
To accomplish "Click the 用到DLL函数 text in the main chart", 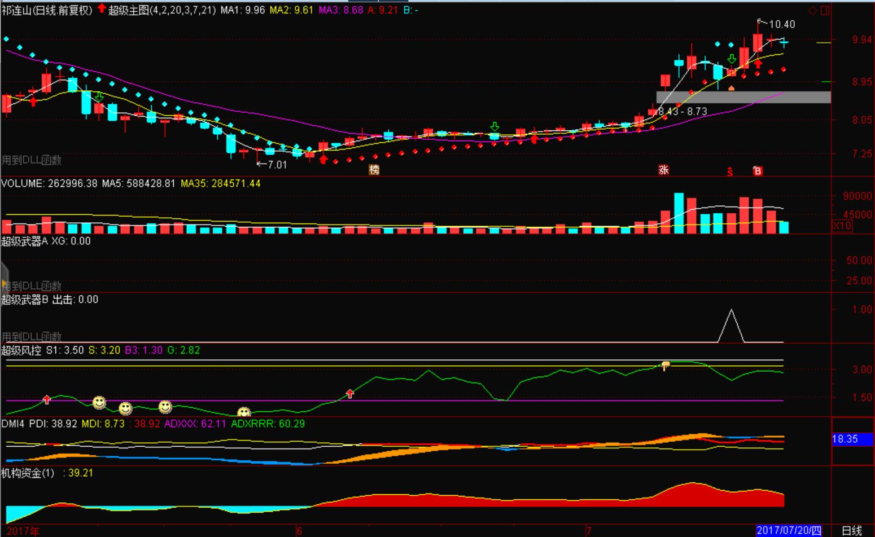I will pyautogui.click(x=32, y=160).
